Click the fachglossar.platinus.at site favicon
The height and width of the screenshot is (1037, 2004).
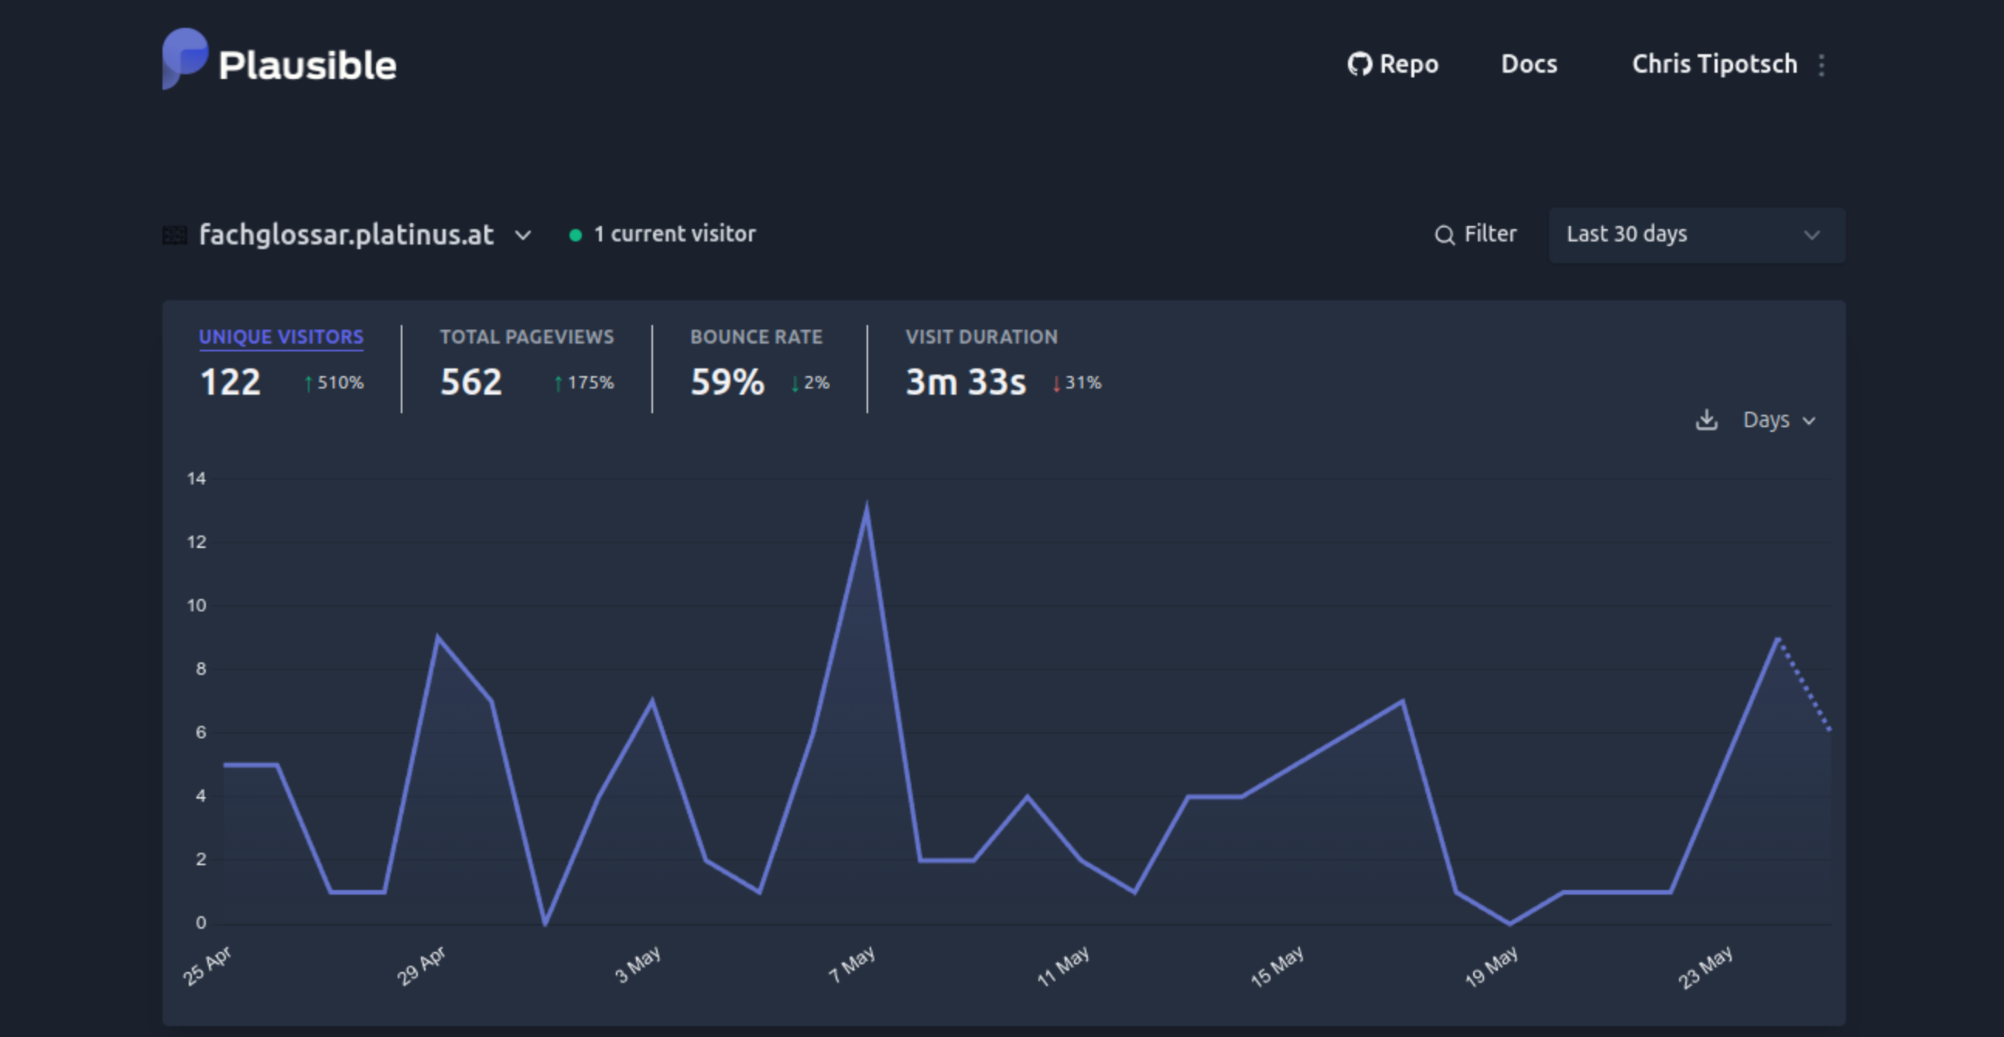coord(175,235)
